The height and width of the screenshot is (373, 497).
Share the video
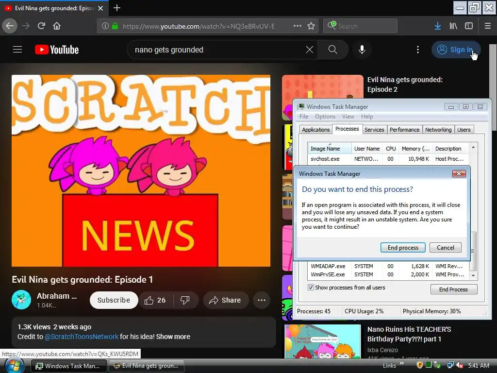[225, 300]
